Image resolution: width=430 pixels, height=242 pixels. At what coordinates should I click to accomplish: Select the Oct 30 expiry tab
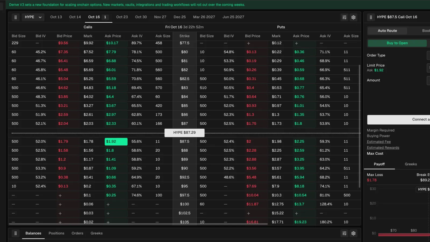(x=141, y=17)
